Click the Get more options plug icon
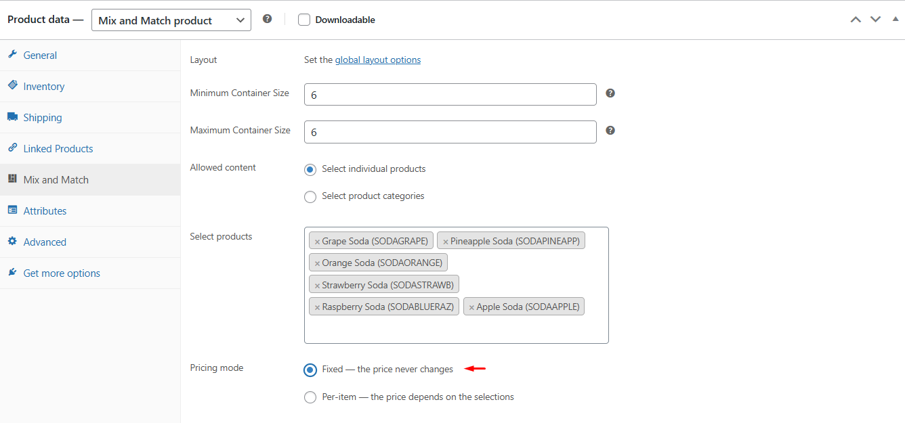The width and height of the screenshot is (905, 423). click(12, 273)
